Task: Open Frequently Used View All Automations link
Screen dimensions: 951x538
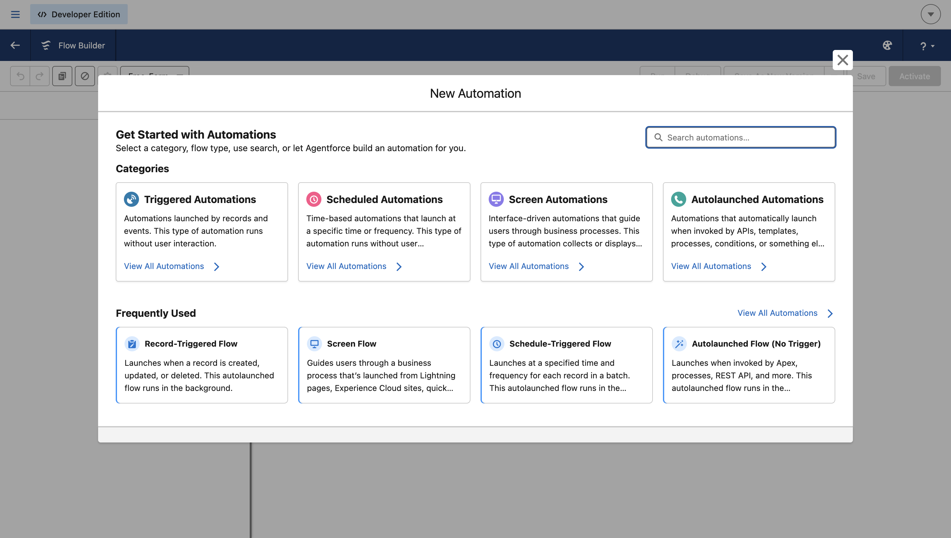Action: pyautogui.click(x=777, y=313)
